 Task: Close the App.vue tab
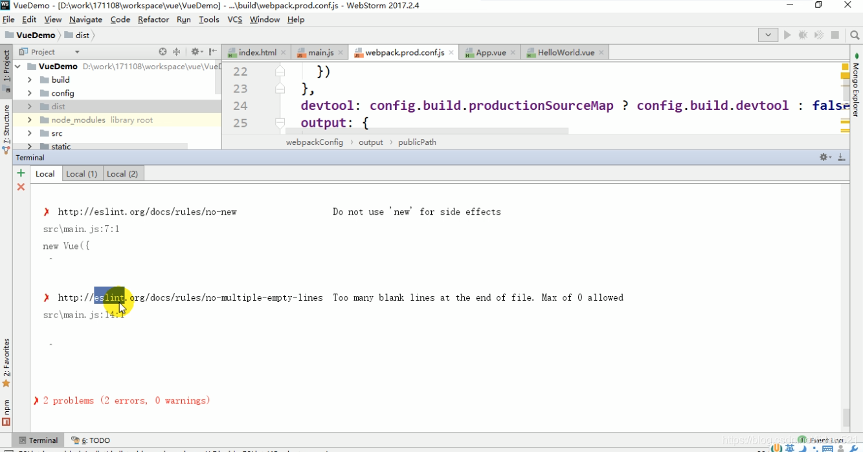513,52
